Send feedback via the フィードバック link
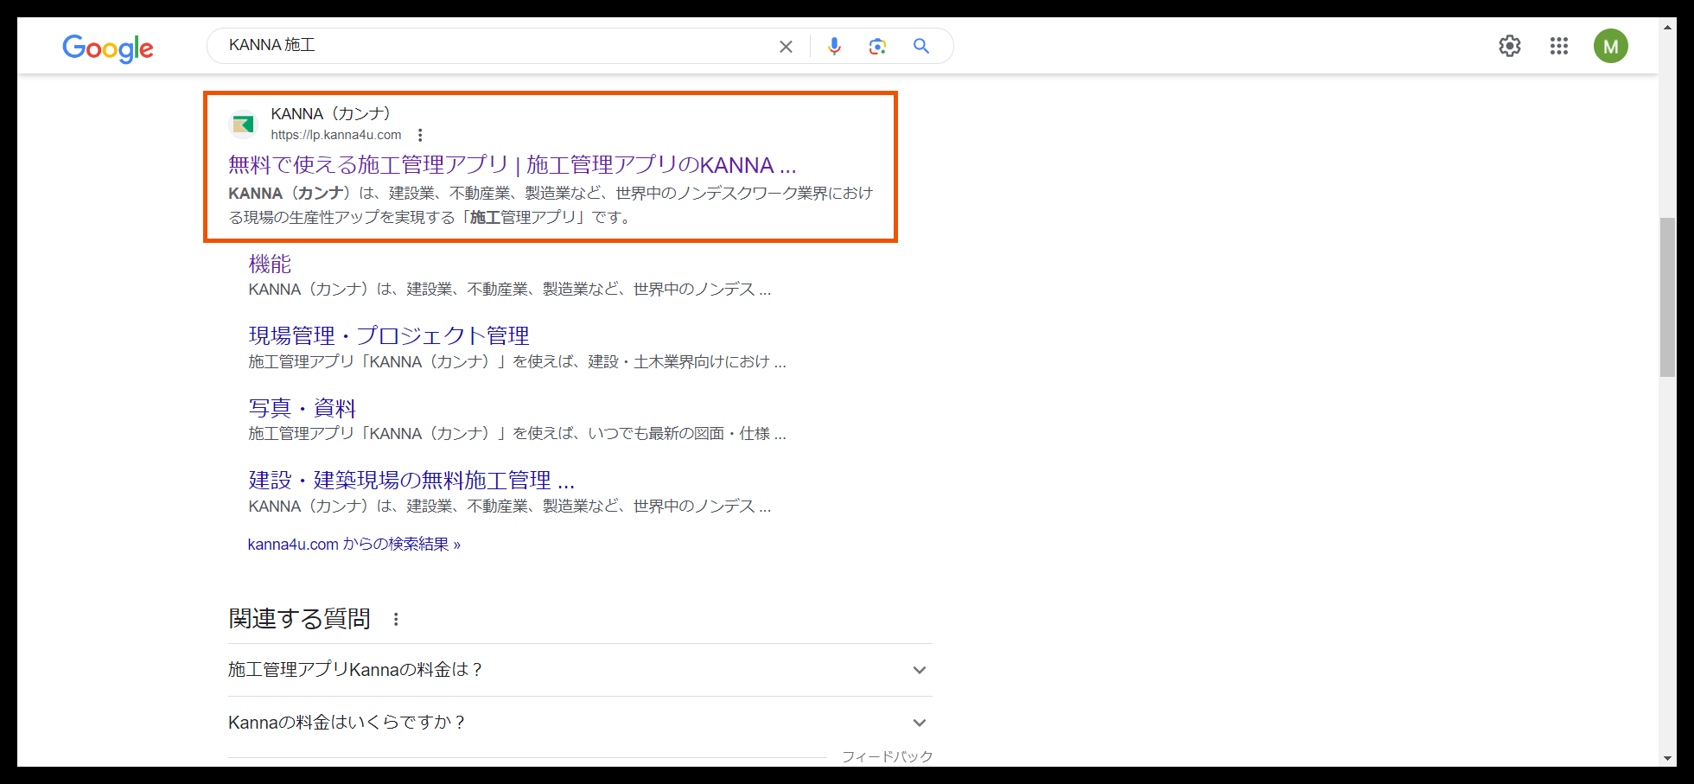1694x784 pixels. [887, 755]
